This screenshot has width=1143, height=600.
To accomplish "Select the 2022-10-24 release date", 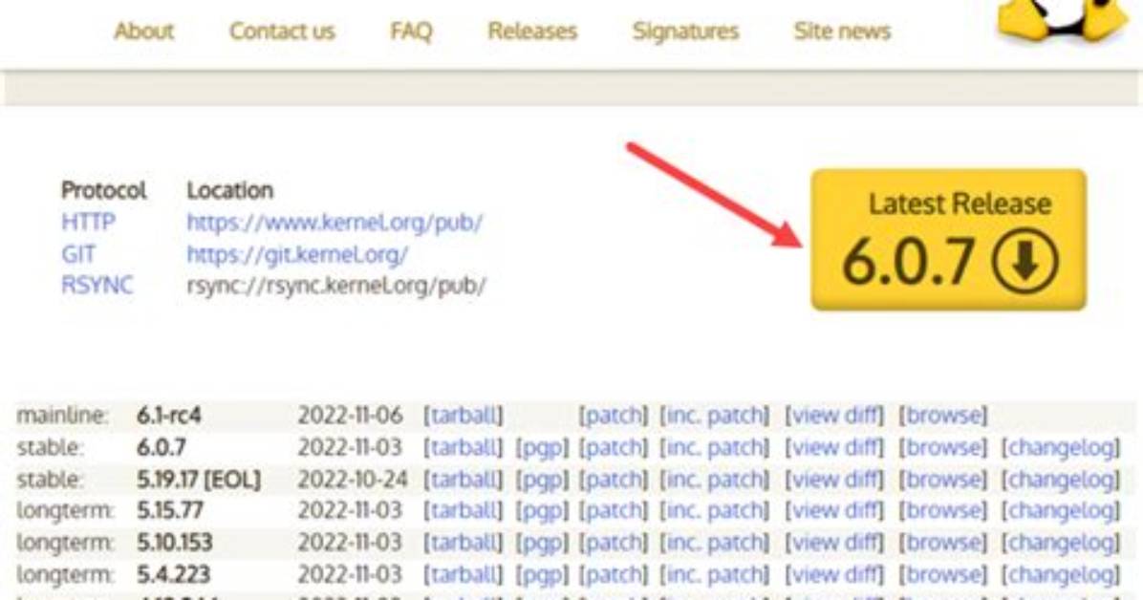I will tap(353, 479).
